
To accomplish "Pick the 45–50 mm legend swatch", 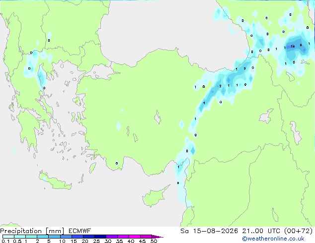I will pyautogui.click(x=146, y=237).
